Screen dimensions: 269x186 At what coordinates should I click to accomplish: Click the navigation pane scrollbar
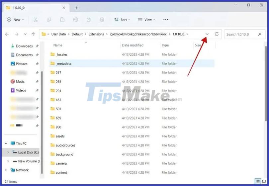click(x=42, y=122)
